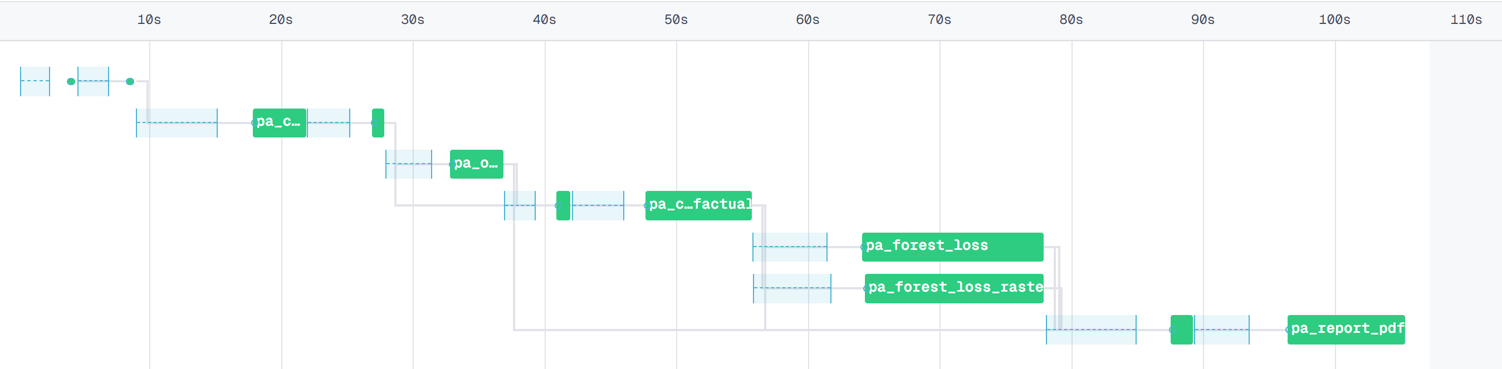Click the 50s time axis label

676,20
